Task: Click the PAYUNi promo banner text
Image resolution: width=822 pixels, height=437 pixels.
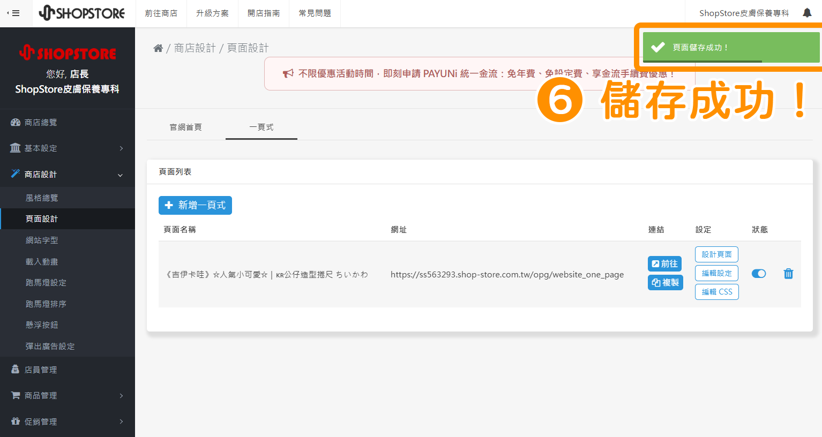Action: pos(486,73)
